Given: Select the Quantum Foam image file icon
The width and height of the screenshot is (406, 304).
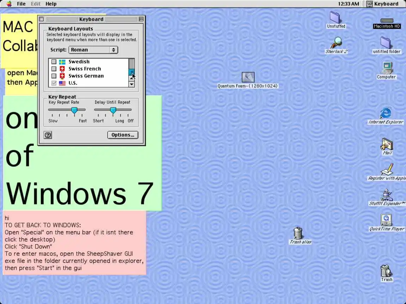Looking at the screenshot, I should tap(248, 77).
